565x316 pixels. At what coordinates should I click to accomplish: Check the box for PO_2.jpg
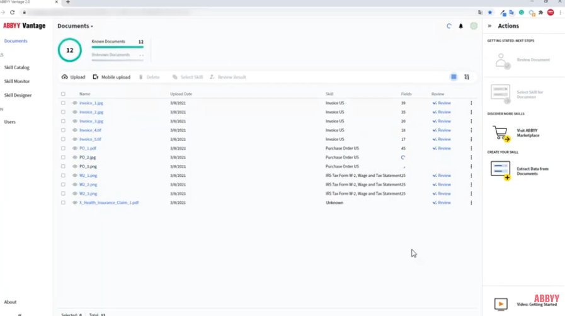[x=63, y=157]
